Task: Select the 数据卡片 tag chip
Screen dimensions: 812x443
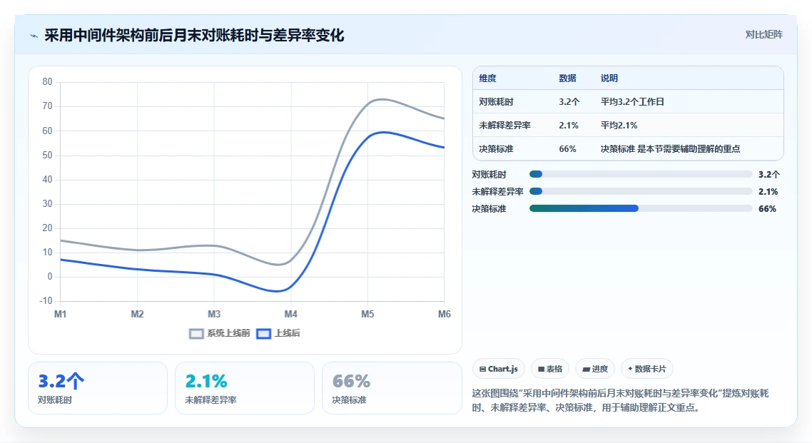Action: click(646, 369)
